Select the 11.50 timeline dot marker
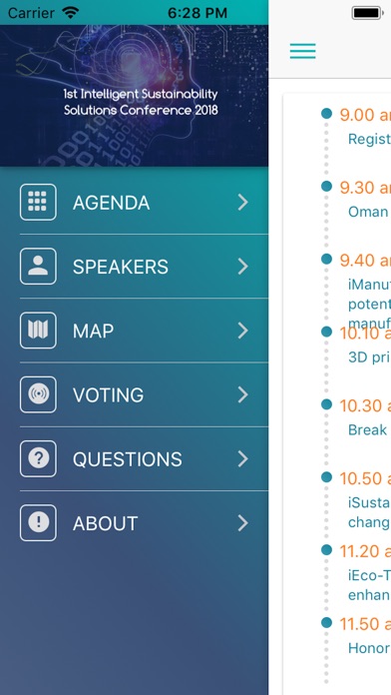Image resolution: width=391 pixels, height=695 pixels. pyautogui.click(x=326, y=622)
